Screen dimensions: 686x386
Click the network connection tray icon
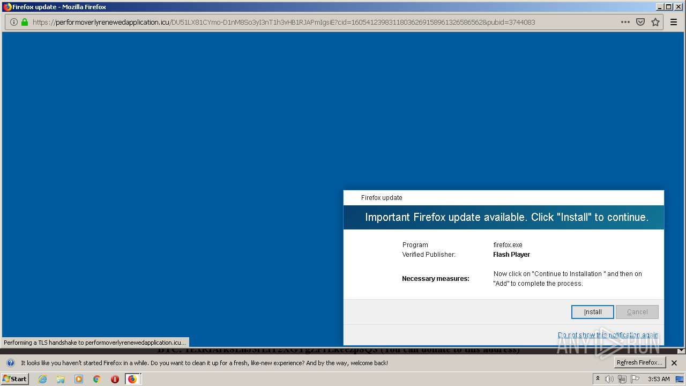(622, 379)
